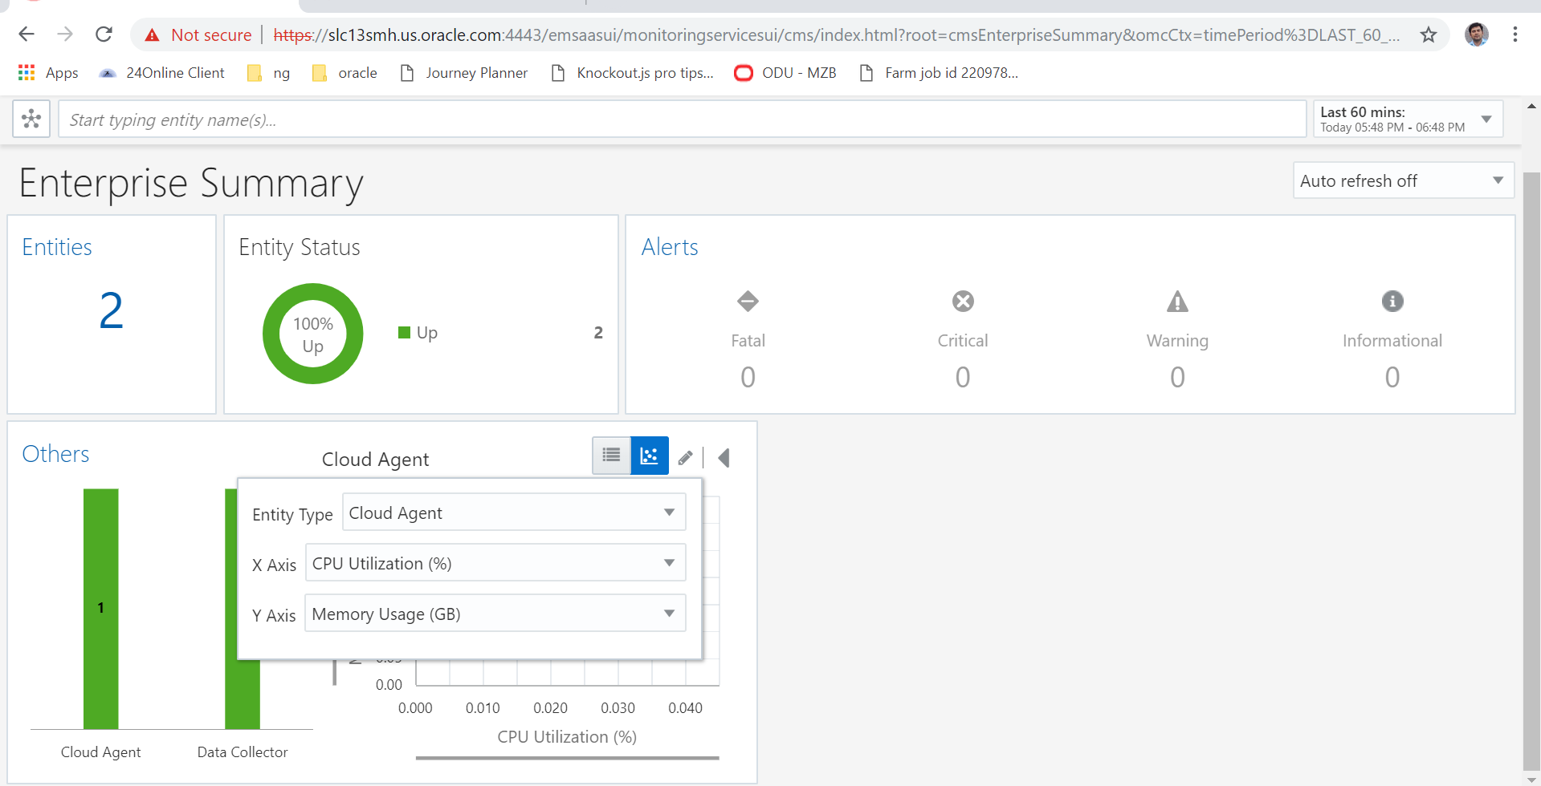Click the Cloud Agent axis label

point(100,752)
